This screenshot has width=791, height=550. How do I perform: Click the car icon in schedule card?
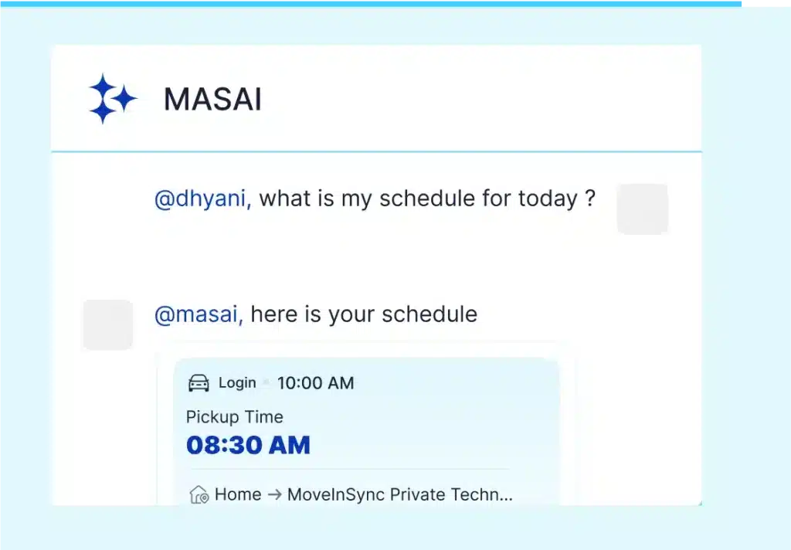tap(199, 382)
